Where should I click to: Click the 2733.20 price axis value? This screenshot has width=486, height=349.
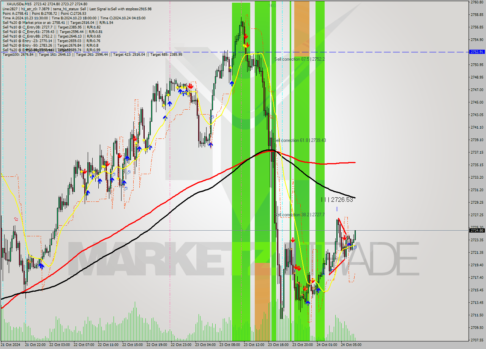point(477,178)
